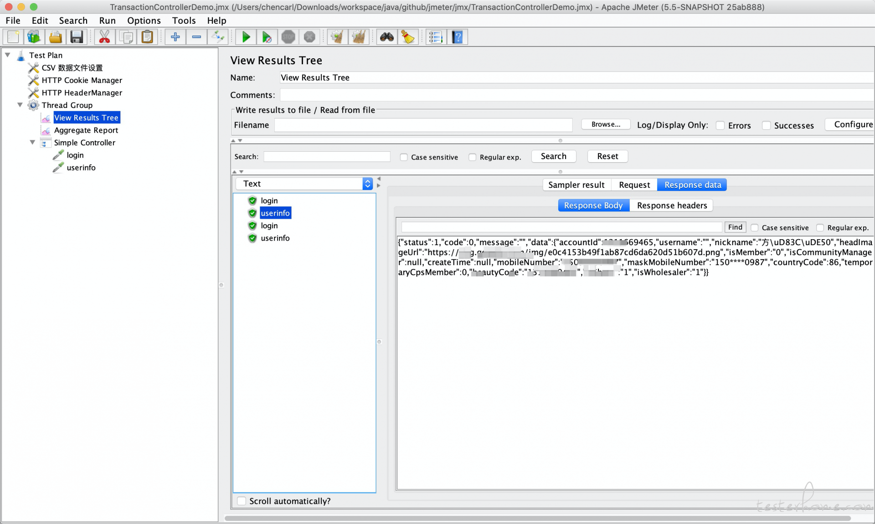Collapse the Test Plan tree node
875x524 pixels.
point(8,55)
